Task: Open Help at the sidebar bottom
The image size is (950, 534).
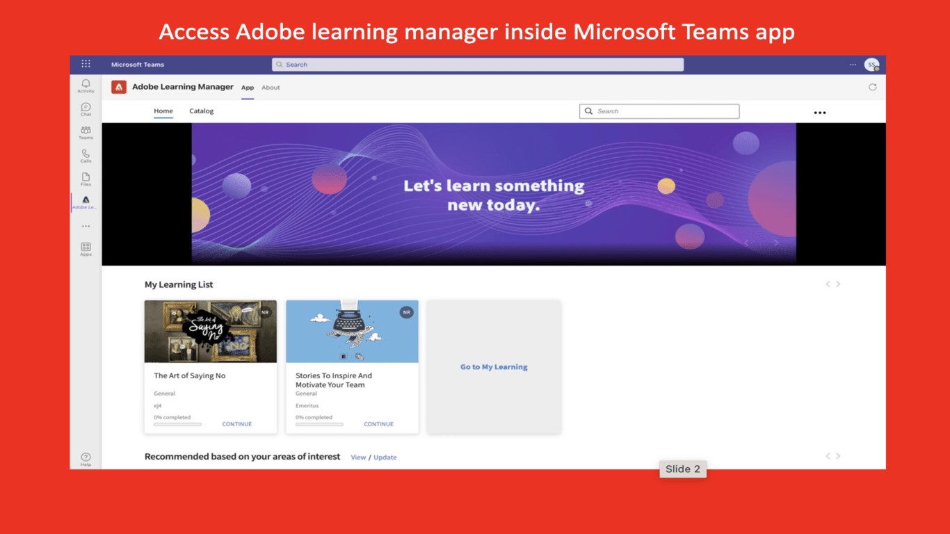Action: click(86, 460)
